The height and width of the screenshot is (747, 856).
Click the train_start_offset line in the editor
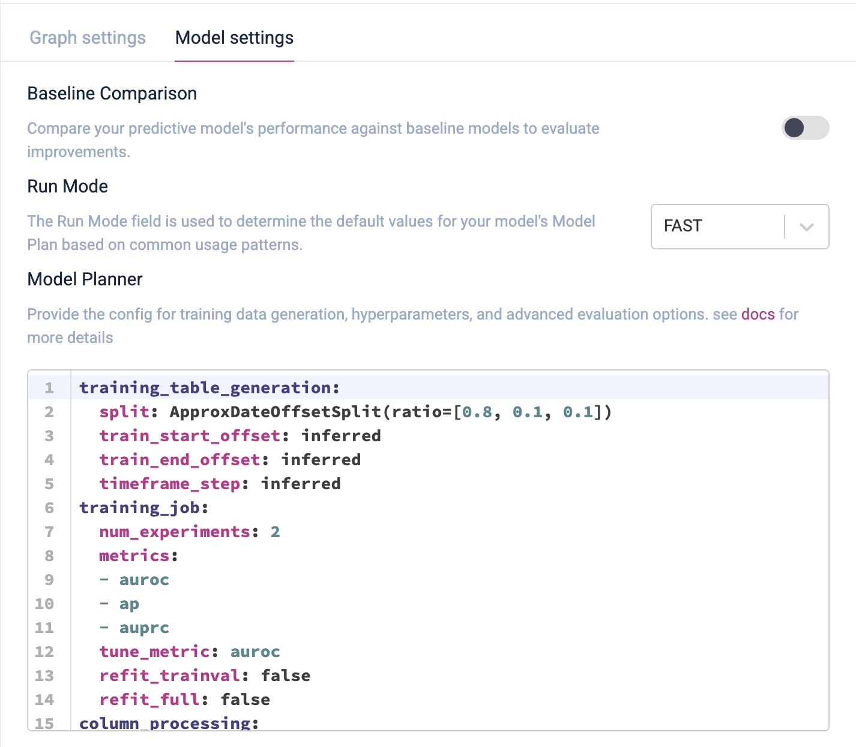pyautogui.click(x=240, y=436)
